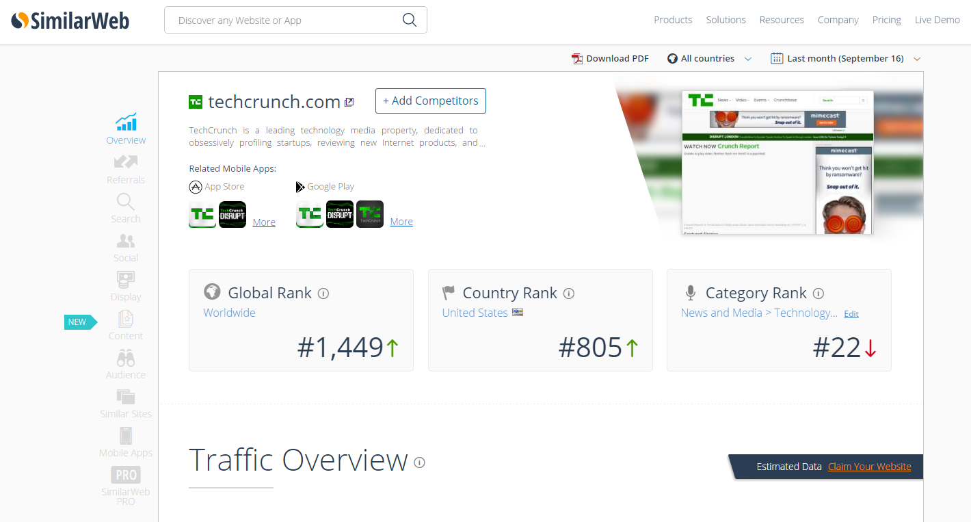Click the search magnifier icon

pos(410,20)
